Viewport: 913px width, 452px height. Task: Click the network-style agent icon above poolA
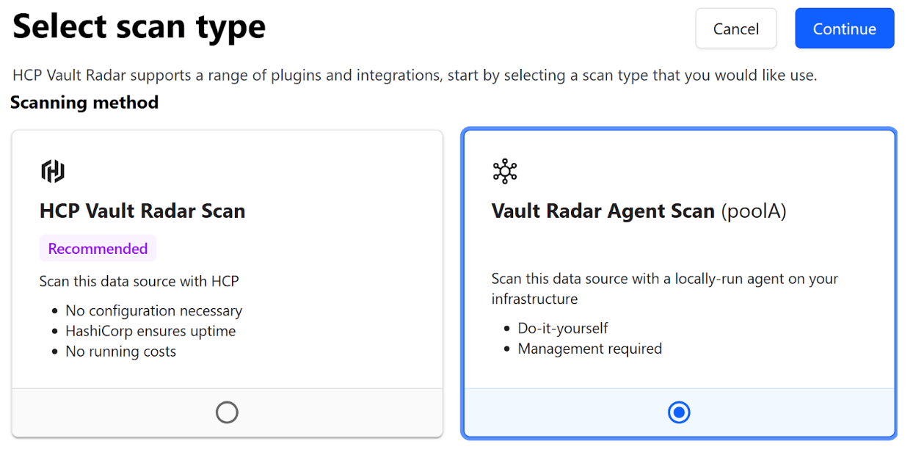505,170
